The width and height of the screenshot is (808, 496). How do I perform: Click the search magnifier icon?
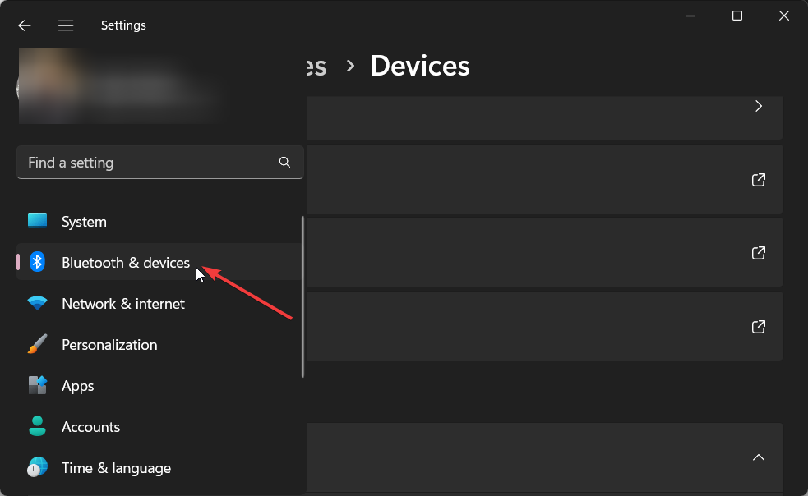[284, 163]
